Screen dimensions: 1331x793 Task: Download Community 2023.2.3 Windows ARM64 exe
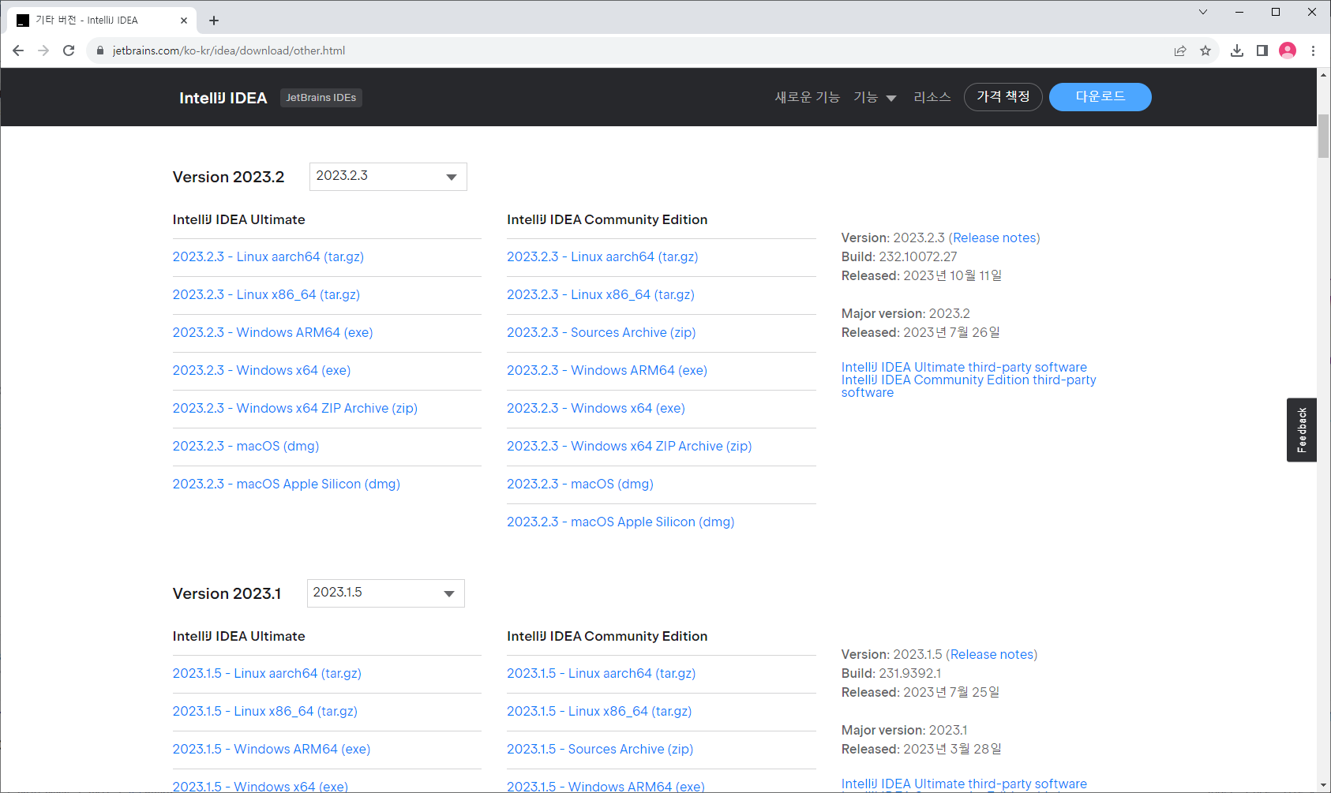[607, 371]
